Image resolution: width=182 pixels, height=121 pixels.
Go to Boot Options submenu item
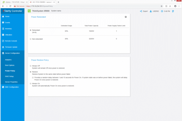click(x=10, y=65)
